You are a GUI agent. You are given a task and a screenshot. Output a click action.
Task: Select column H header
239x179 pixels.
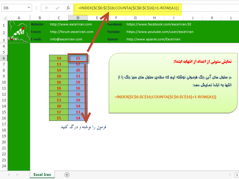pos(154,18)
